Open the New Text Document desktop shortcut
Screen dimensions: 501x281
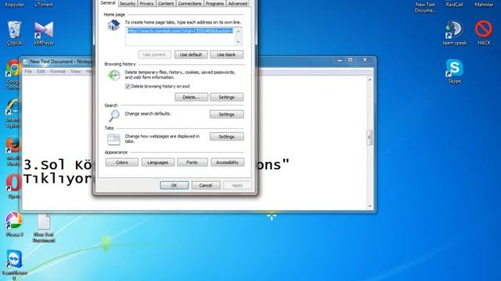click(x=425, y=6)
